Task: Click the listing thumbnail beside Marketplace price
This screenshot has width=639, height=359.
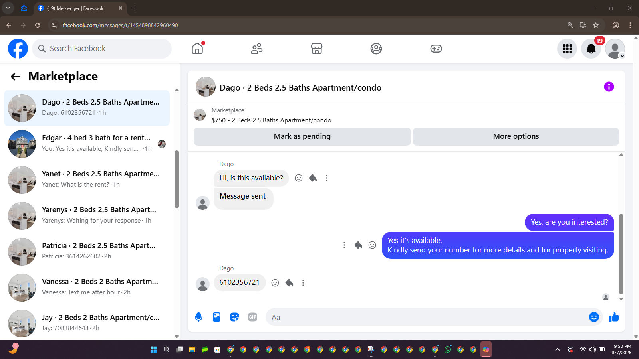Action: 200,115
